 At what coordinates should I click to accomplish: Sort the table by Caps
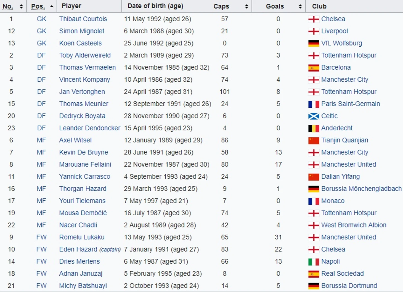246,6
